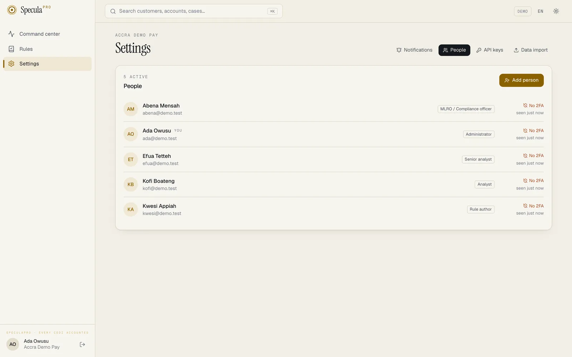Click No 2FA shield icon for Ada Owusu
This screenshot has width=572, height=357.
pos(525,131)
